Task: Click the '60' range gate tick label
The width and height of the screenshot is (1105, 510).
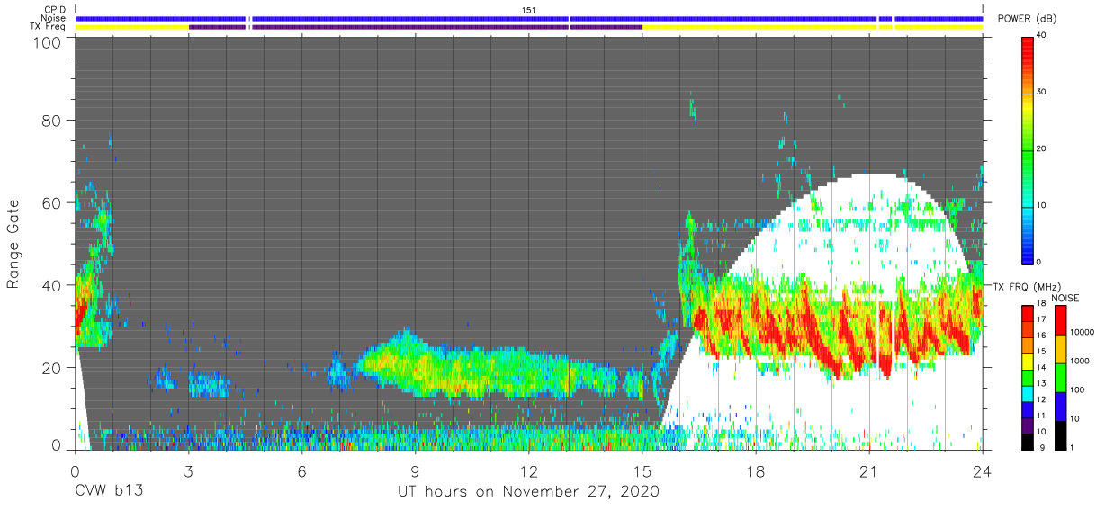Action: pyautogui.click(x=50, y=202)
